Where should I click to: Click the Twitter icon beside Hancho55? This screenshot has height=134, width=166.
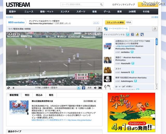(133, 63)
